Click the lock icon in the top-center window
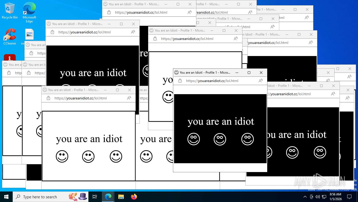The image size is (358, 202). (x=109, y=12)
